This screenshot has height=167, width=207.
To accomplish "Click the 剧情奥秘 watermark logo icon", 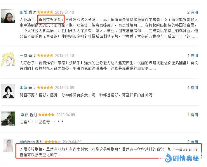I will 168,158.
